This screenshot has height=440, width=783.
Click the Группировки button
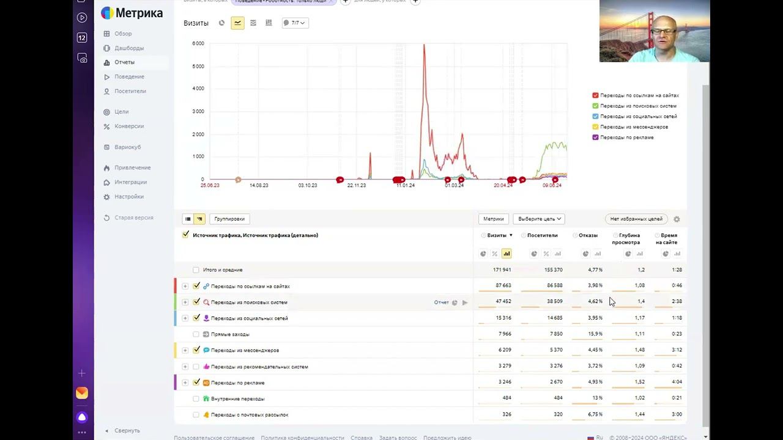click(229, 219)
